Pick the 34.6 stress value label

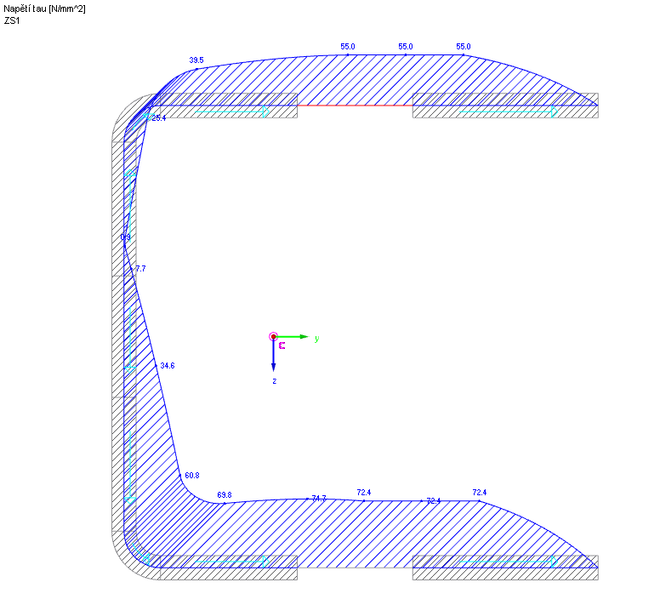click(x=167, y=366)
